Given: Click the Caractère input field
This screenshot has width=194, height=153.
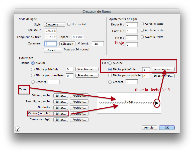Looking at the screenshot, I should [x=51, y=44].
